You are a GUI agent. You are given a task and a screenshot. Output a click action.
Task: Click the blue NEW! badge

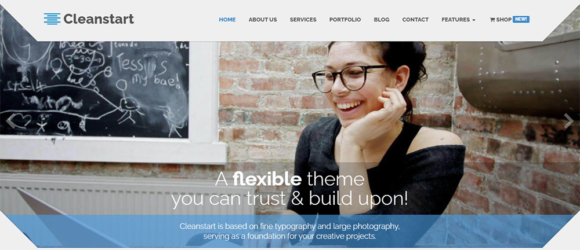click(x=521, y=19)
